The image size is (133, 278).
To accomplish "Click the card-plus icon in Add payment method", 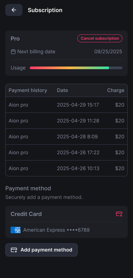I will pyautogui.click(x=14, y=250).
